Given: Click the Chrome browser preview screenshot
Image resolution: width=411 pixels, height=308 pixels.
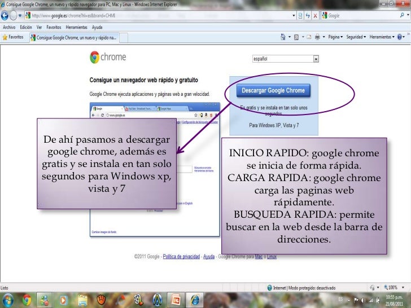Looking at the screenshot, I should (155, 169).
